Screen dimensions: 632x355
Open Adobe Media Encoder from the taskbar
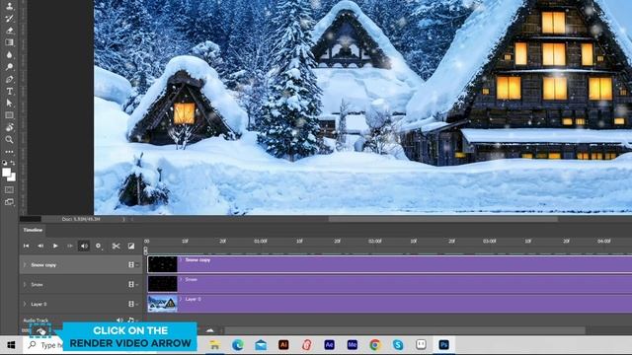[x=353, y=345]
